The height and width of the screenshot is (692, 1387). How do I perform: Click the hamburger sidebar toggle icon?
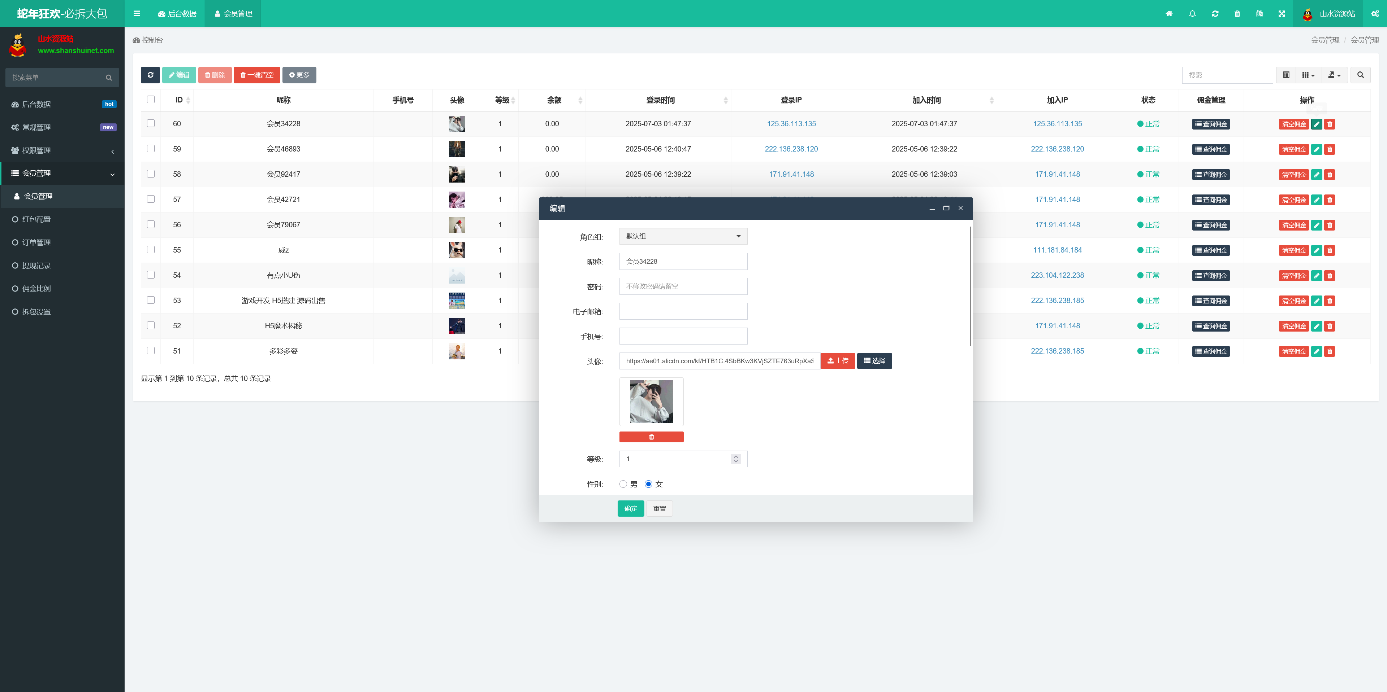(137, 13)
